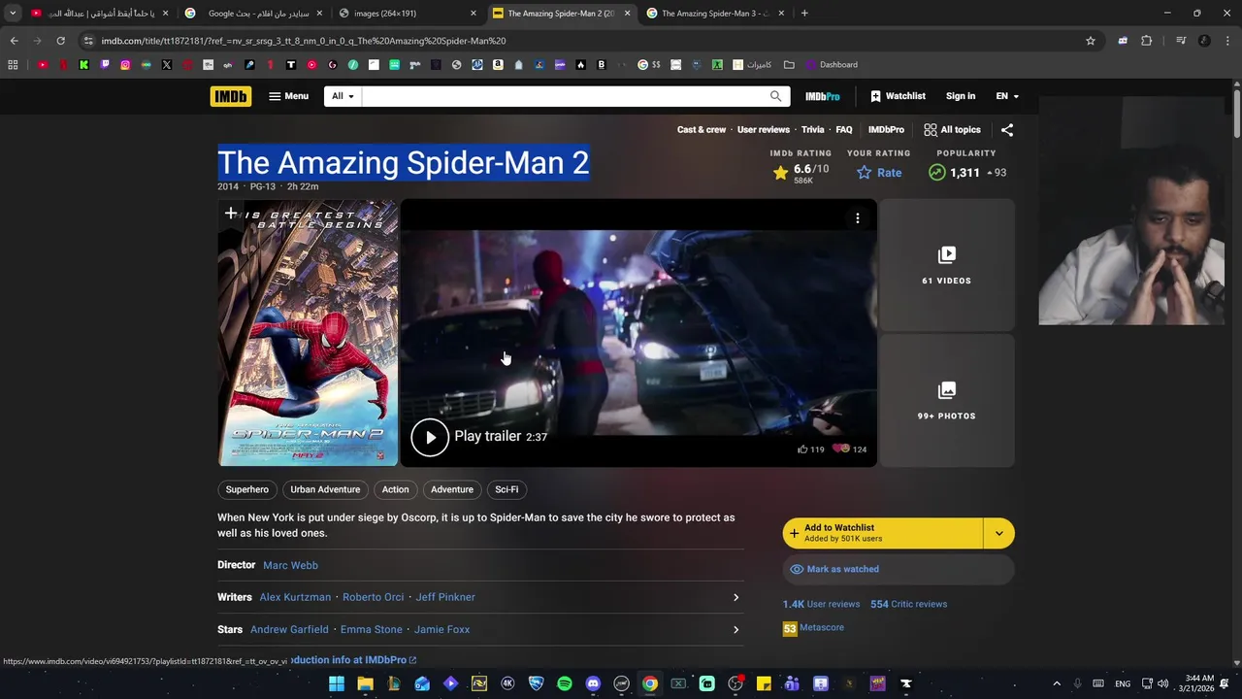
Task: Switch to the Google search tab
Action: pos(253,14)
